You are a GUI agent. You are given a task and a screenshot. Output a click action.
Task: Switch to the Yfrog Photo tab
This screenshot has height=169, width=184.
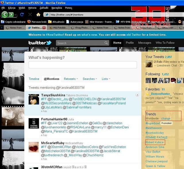tap(80, 28)
